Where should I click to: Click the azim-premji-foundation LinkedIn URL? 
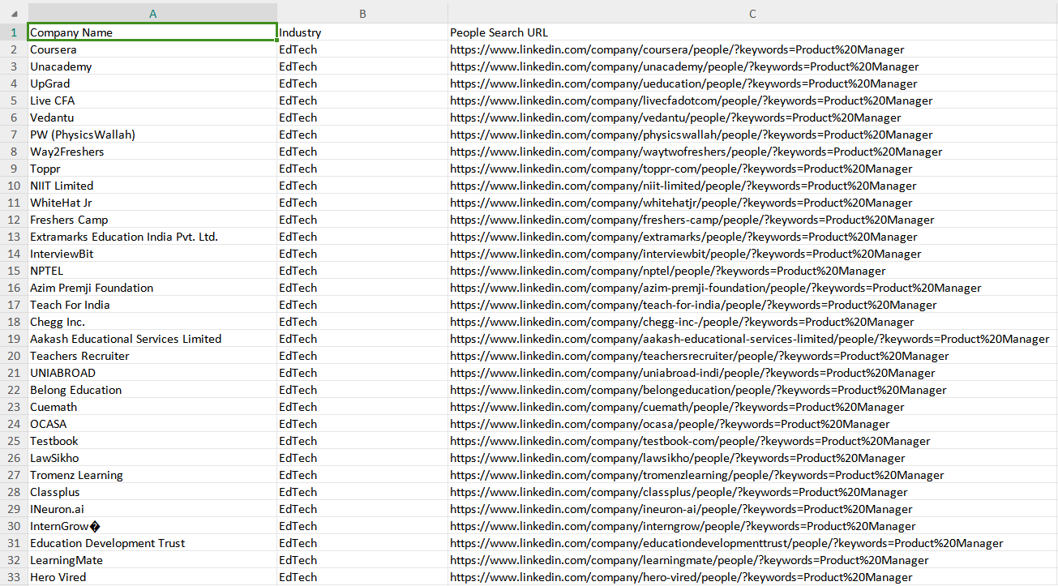(716, 288)
